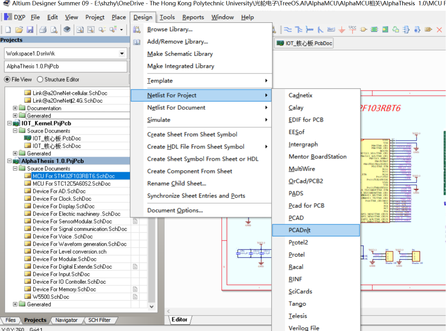
Task: Click the Fit Document zoom icon
Action: 80,30
